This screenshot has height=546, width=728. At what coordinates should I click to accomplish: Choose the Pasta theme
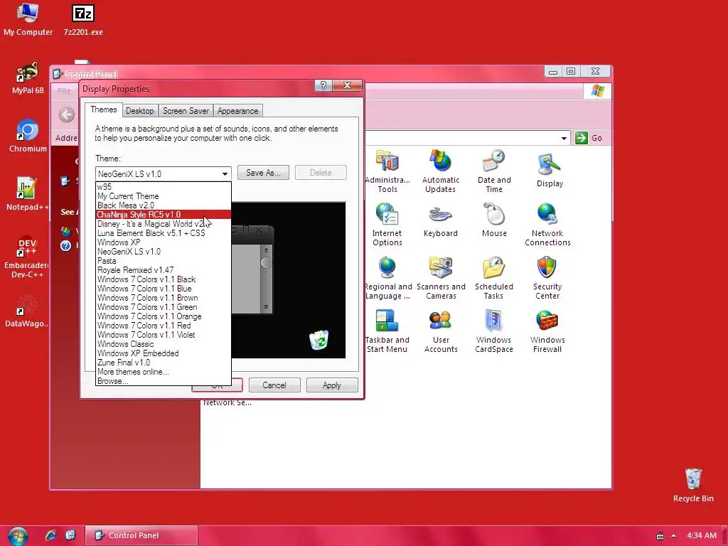click(163, 261)
